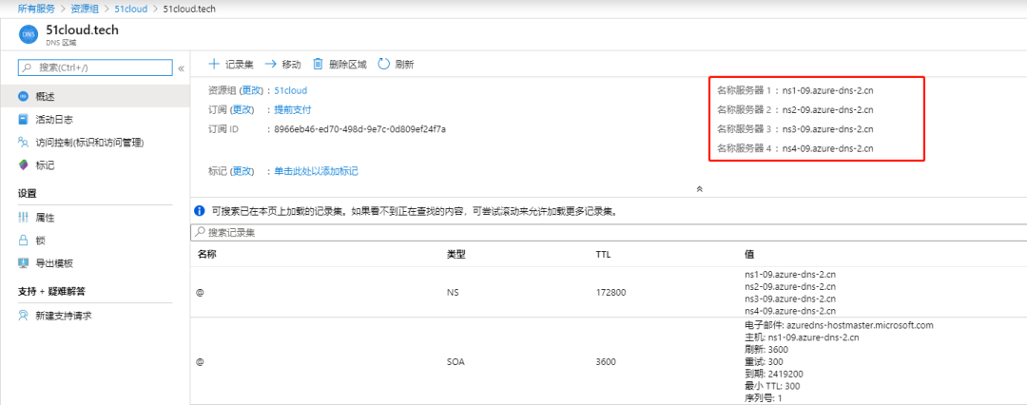This screenshot has width=1027, height=405.
Task: Change tags via 标记 更改 link
Action: point(242,171)
